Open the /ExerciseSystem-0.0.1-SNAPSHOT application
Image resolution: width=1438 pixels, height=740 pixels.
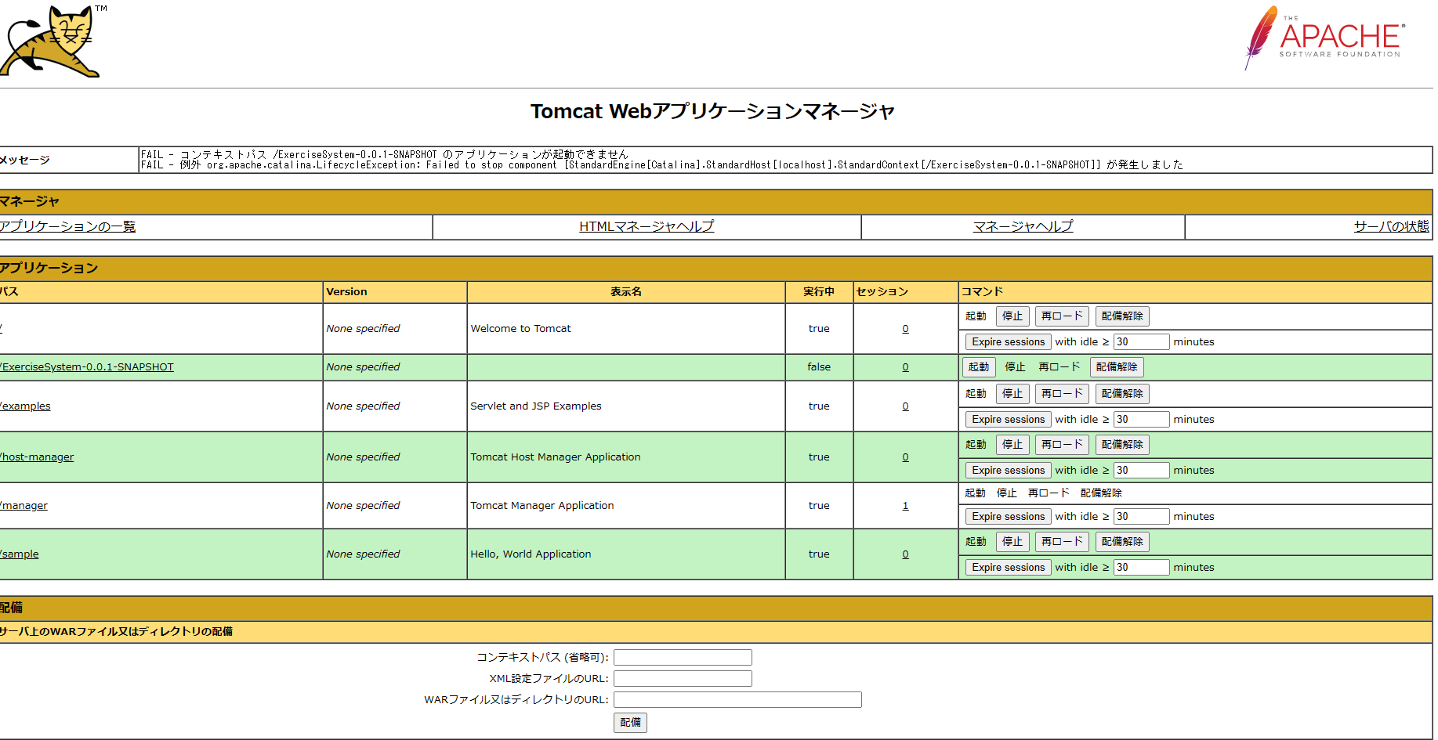tap(86, 366)
